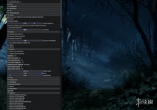Click Speed modifier Fast key button
The width and height of the screenshot is (157, 110).
tap(14, 67)
